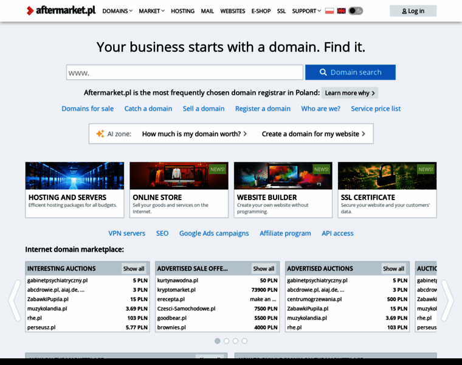Open How much is my domain worth
Viewport: 462px width, 365px height.
tap(195, 134)
